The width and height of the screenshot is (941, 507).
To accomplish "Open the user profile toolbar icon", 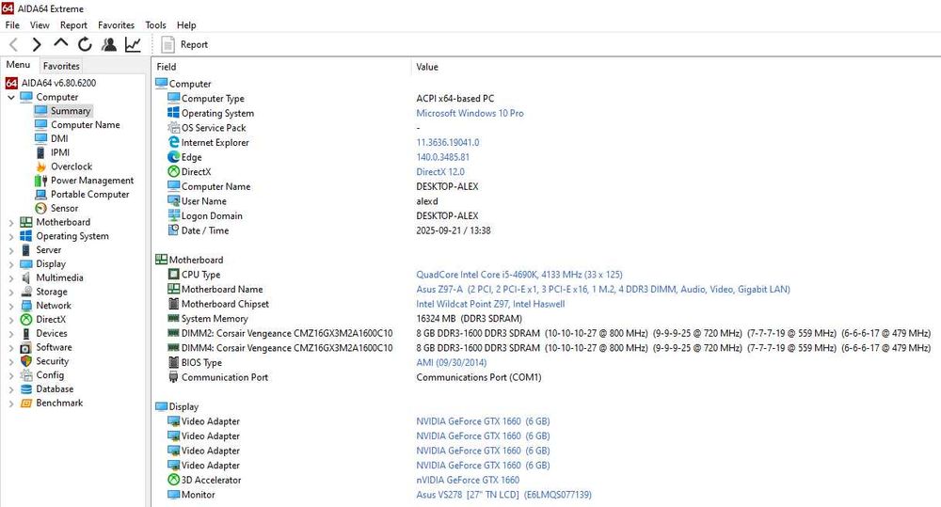I will (108, 44).
